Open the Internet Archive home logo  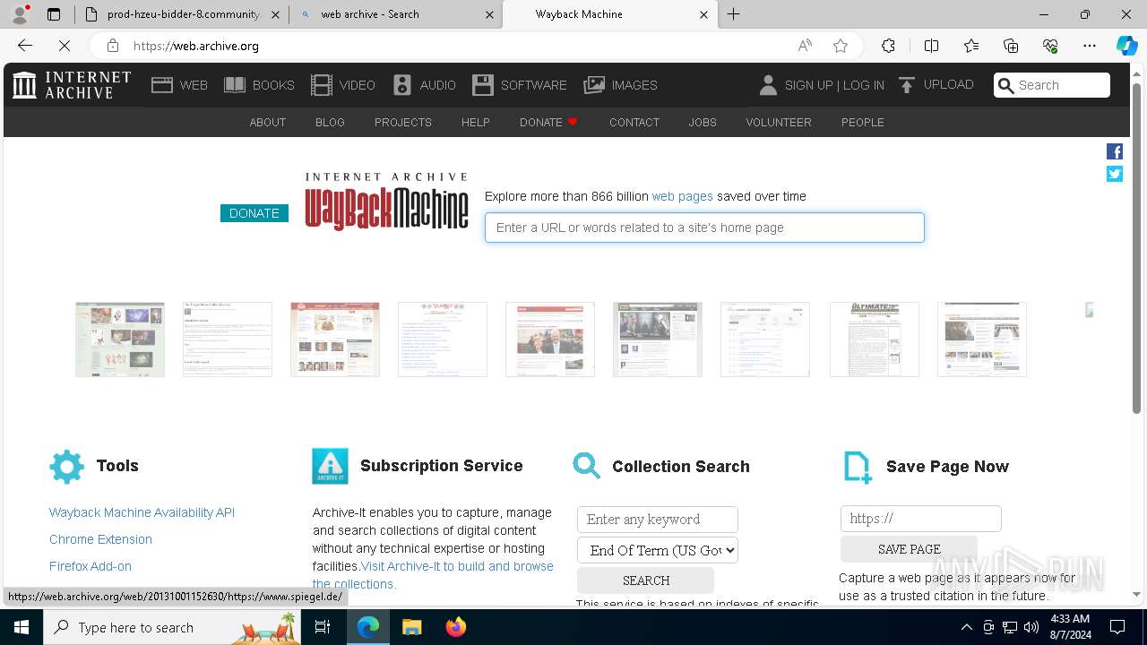[72, 85]
